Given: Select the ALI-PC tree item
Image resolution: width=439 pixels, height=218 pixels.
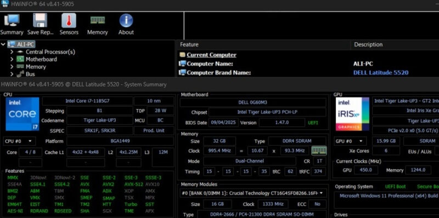Looking at the screenshot, I should pyautogui.click(x=26, y=44).
